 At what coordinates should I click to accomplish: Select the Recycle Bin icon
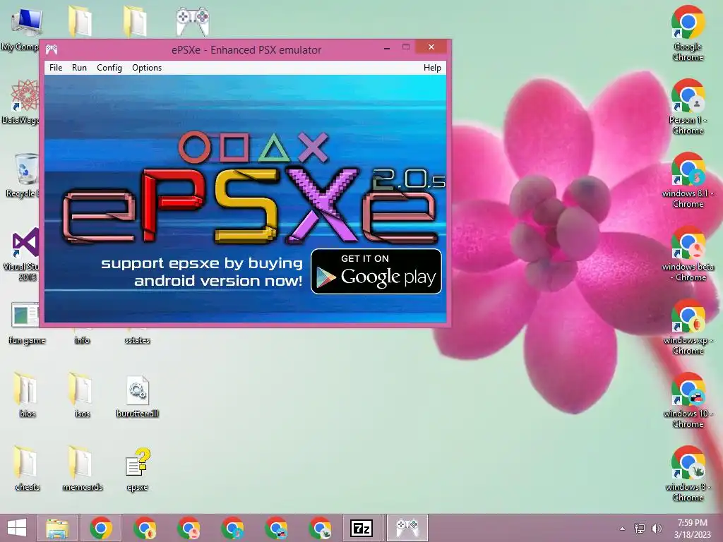tap(22, 176)
